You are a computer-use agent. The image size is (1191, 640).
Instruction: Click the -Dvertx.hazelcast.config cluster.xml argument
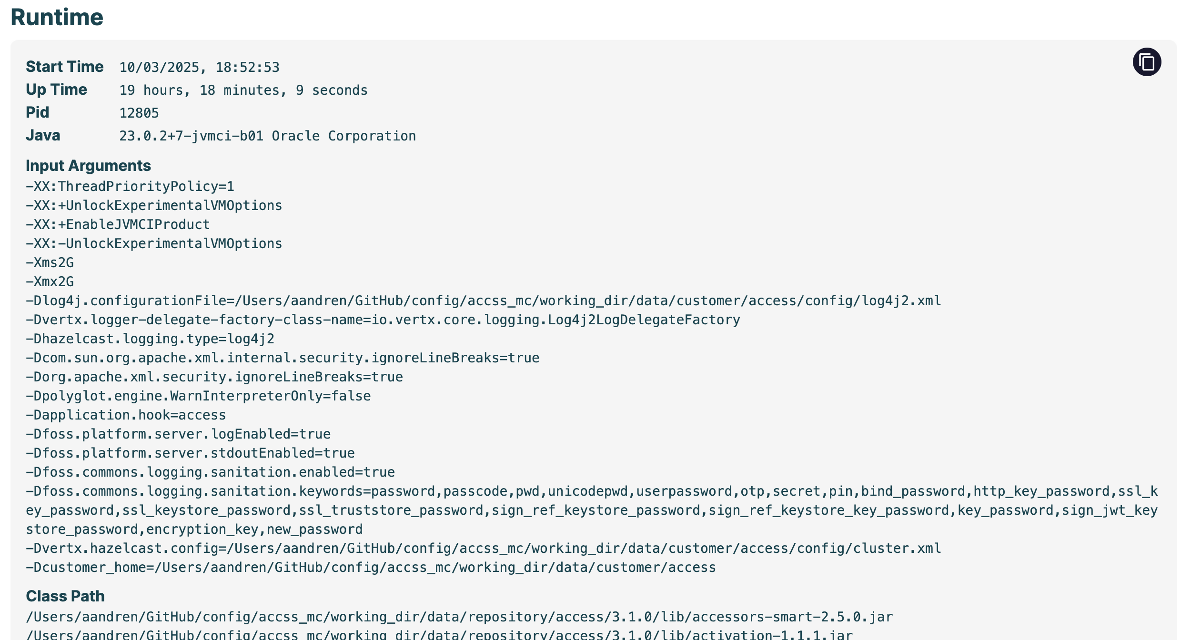point(483,548)
